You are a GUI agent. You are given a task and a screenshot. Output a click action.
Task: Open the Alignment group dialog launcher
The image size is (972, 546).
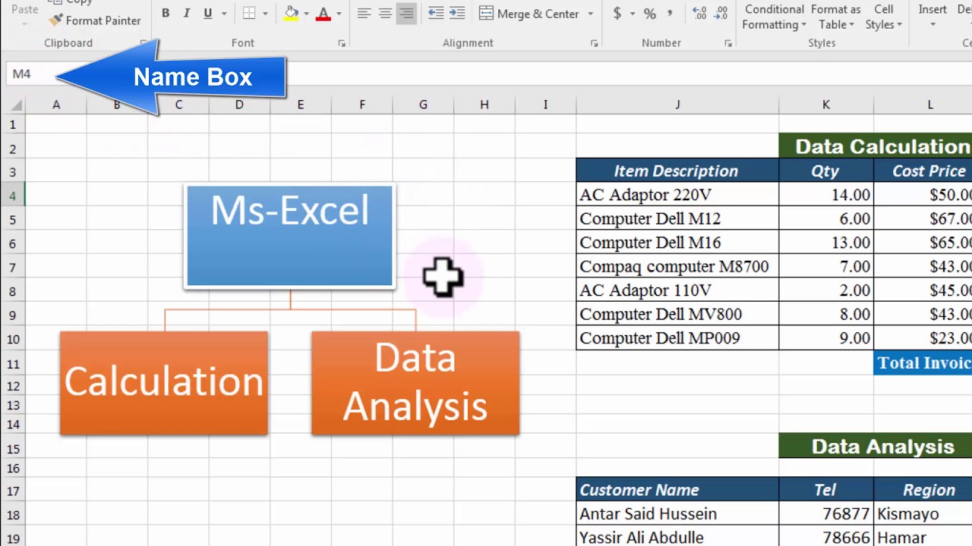tap(594, 44)
